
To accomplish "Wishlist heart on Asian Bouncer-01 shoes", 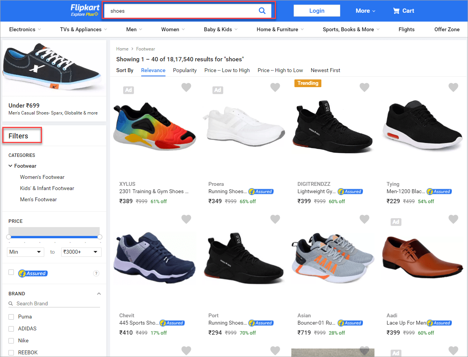I will tap(364, 219).
